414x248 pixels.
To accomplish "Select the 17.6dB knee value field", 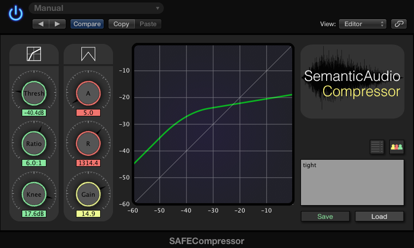I will coord(34,213).
